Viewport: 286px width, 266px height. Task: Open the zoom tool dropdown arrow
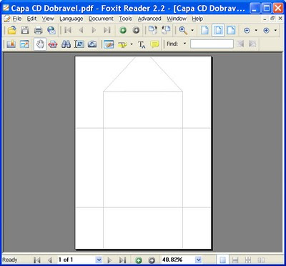(x=192, y=31)
